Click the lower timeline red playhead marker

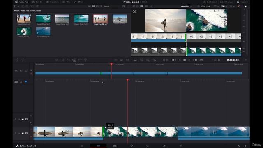pyautogui.click(x=127, y=80)
